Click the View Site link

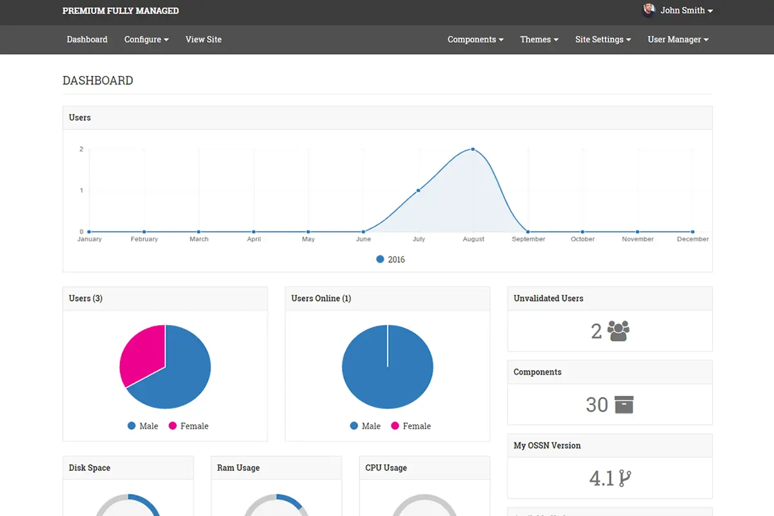coord(203,39)
